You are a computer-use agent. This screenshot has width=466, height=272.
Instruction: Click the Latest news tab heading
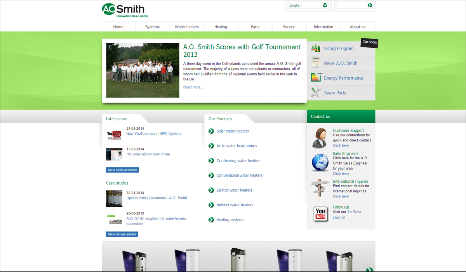click(116, 119)
